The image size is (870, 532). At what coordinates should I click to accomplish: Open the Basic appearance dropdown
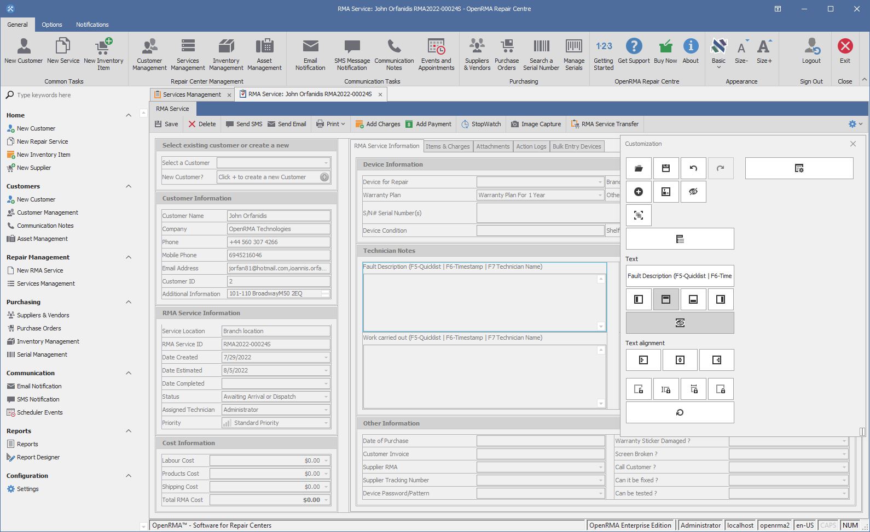(718, 54)
